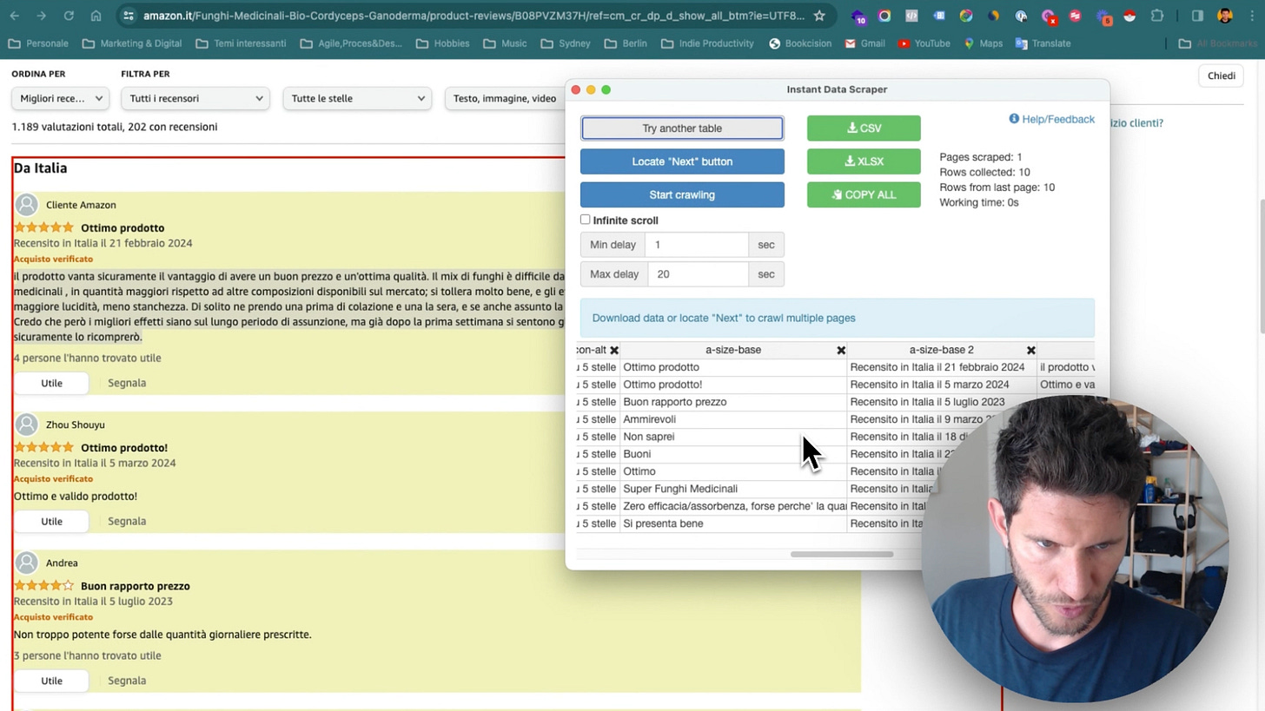Open the blue gear extension with badge
1265x711 pixels.
[x=1103, y=16]
